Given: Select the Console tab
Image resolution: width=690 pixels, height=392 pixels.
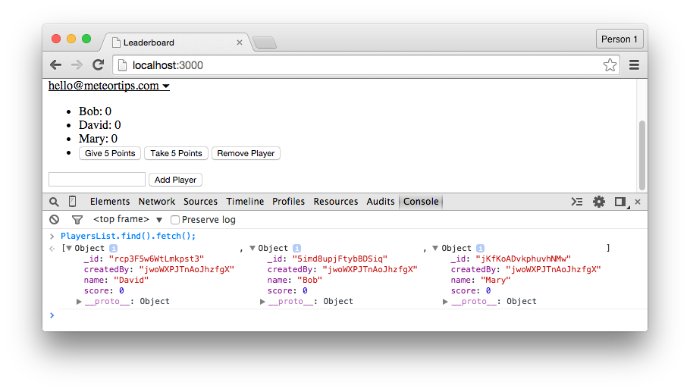Looking at the screenshot, I should pyautogui.click(x=421, y=202).
